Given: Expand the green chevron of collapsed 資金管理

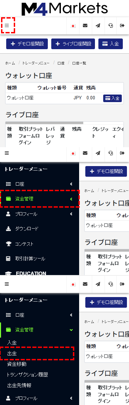Looking at the screenshot, I should (x=71, y=199).
